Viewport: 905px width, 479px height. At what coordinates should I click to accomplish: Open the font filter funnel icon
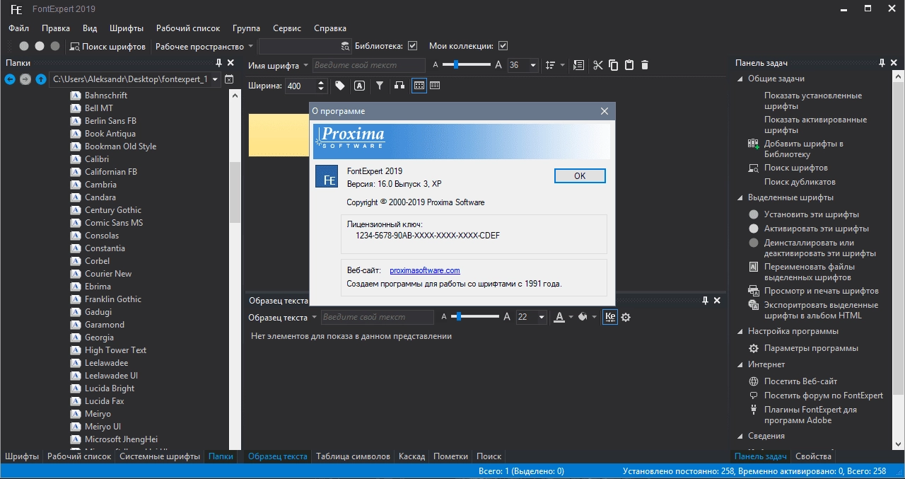pos(380,86)
